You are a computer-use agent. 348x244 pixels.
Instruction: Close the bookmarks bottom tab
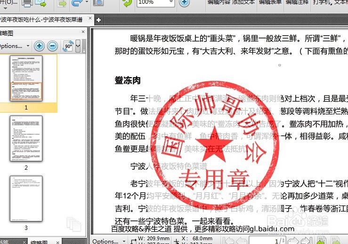click(24, 242)
